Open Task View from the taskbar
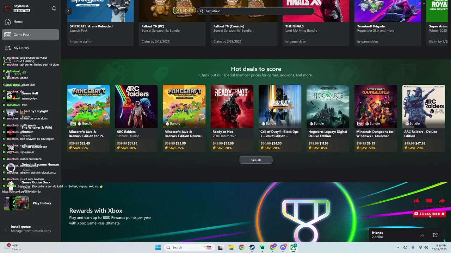 (x=221, y=247)
